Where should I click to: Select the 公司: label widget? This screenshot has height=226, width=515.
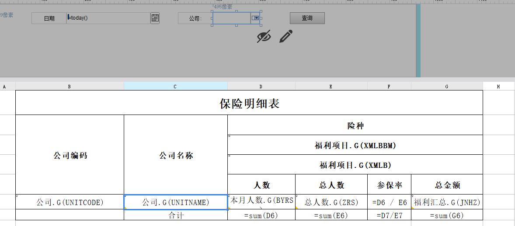click(195, 18)
